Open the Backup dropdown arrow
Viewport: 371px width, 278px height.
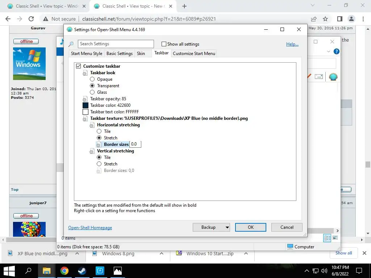(x=227, y=227)
